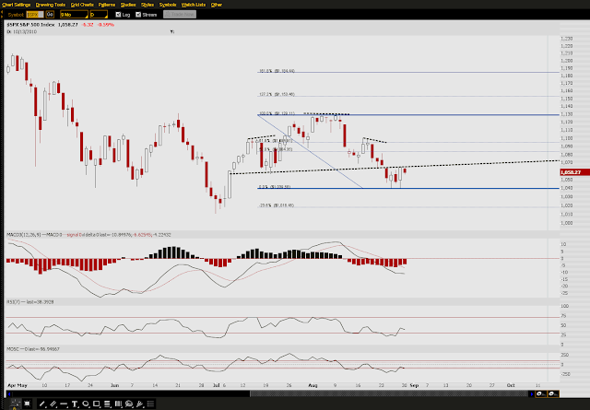Image resolution: width=590 pixels, height=410 pixels.
Task: Select the parallel channel drawing tool
Action: tap(53, 404)
